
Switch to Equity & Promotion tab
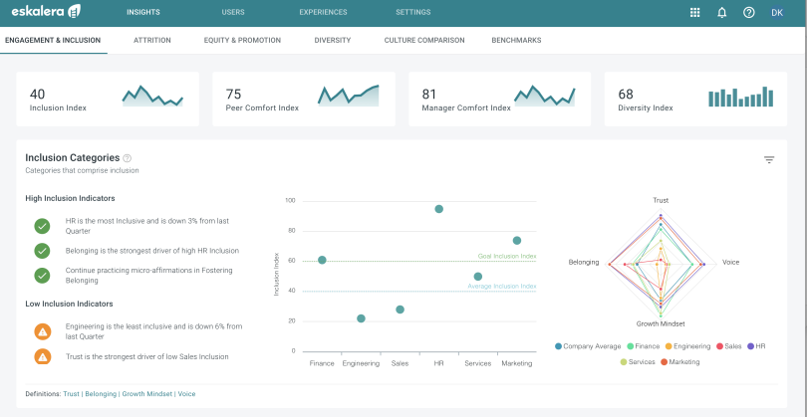tap(242, 40)
